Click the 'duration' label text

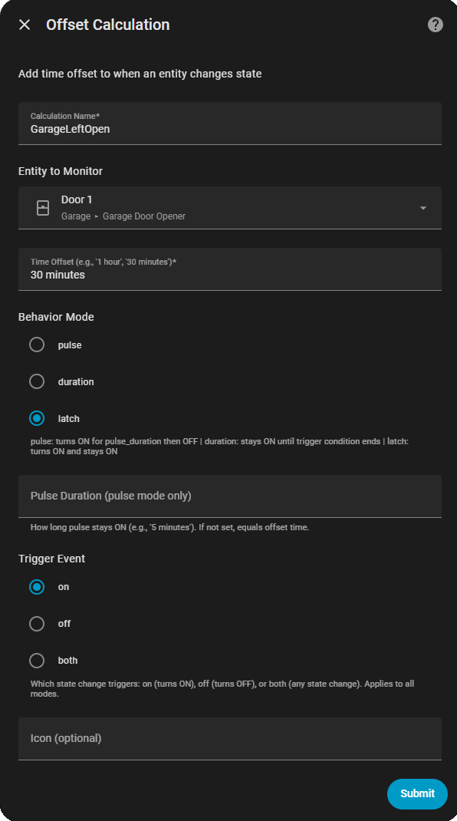coord(76,382)
